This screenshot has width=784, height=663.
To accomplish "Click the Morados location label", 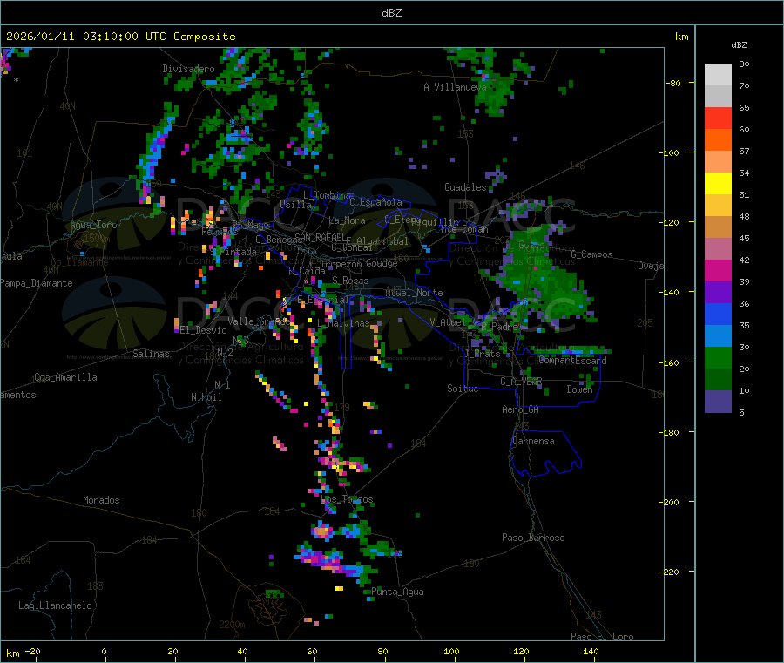I will tap(101, 500).
